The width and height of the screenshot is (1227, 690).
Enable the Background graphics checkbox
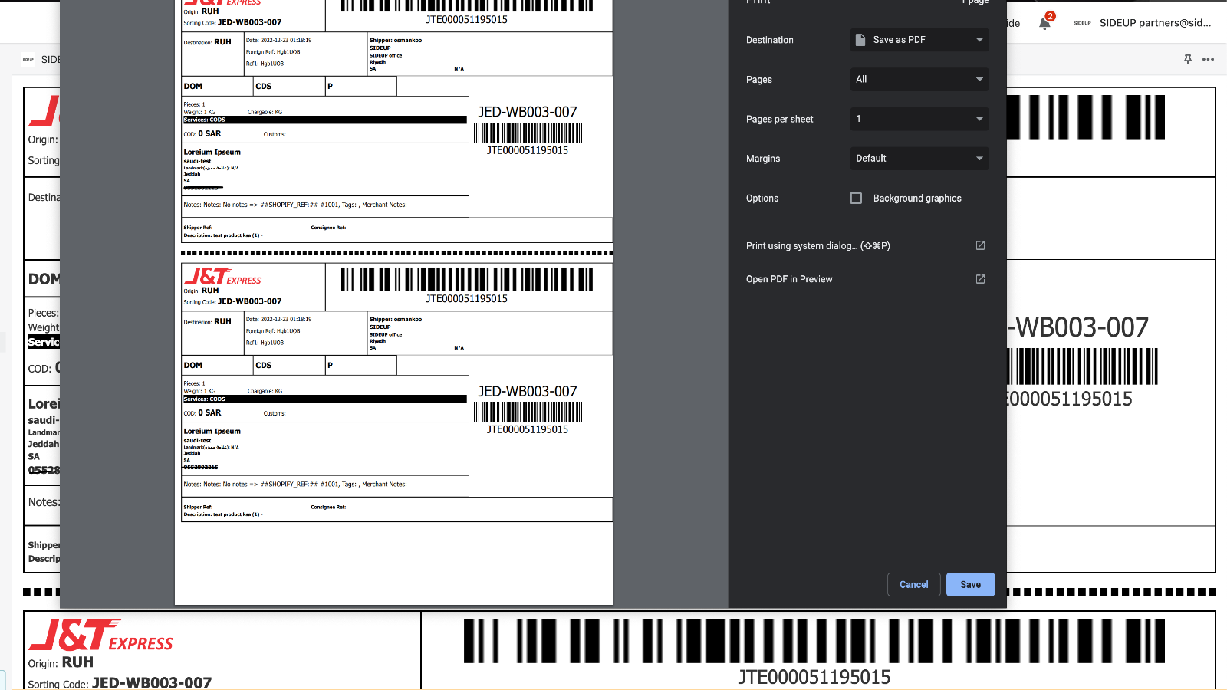click(856, 198)
